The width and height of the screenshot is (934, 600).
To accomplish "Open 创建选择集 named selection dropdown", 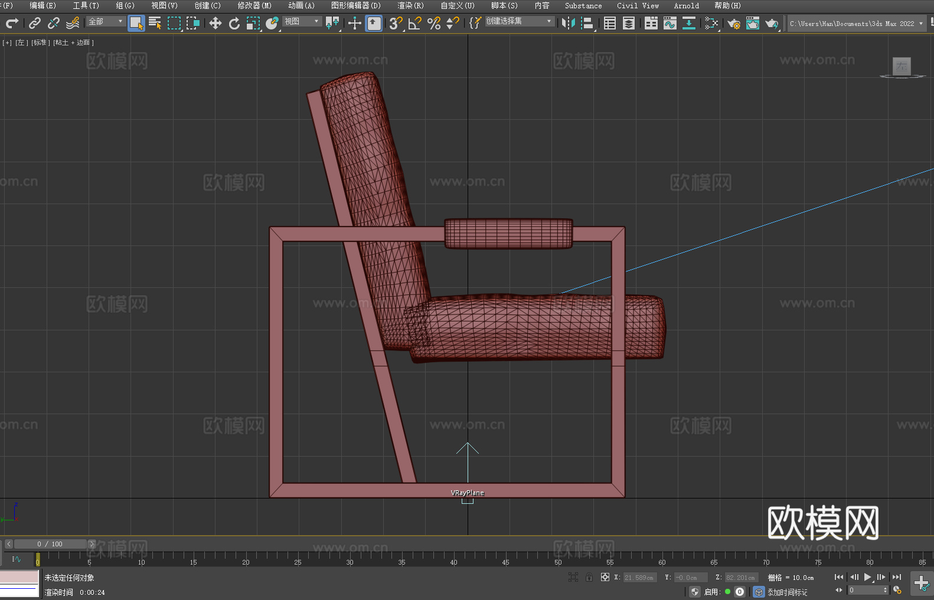I will tap(520, 21).
